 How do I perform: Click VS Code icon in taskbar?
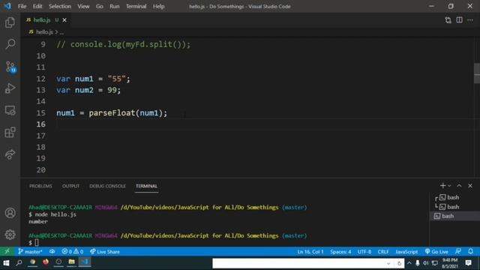[85, 262]
